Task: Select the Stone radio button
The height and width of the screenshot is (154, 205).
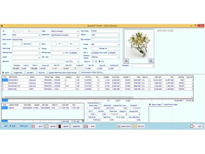Action: [x=3, y=72]
